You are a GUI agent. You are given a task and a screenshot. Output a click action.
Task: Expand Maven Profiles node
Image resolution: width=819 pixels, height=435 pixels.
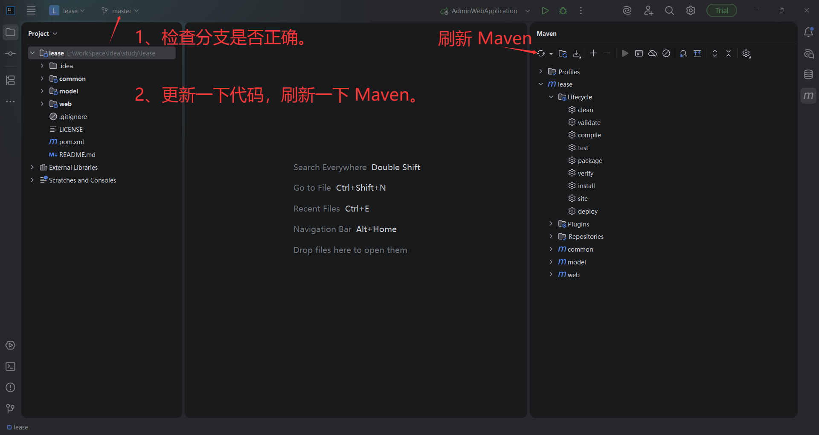click(x=540, y=71)
